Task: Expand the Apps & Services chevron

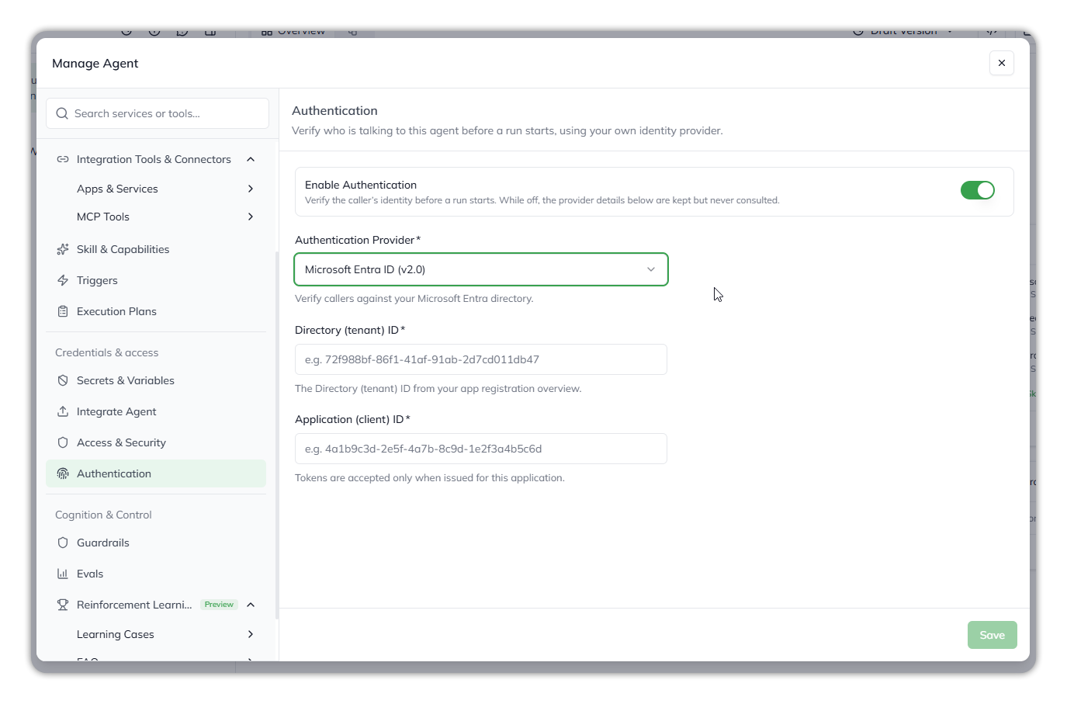Action: [x=251, y=189]
